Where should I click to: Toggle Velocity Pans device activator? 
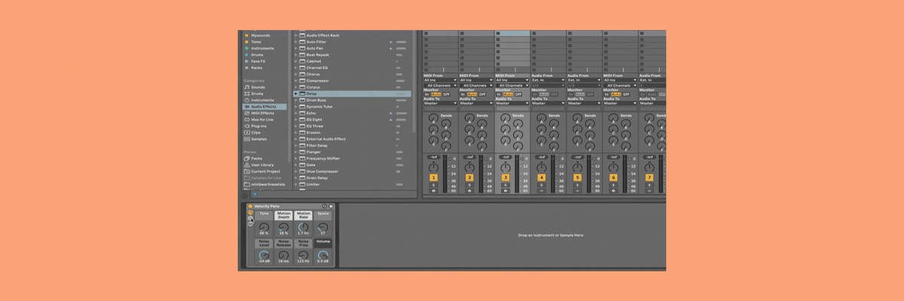(x=250, y=206)
